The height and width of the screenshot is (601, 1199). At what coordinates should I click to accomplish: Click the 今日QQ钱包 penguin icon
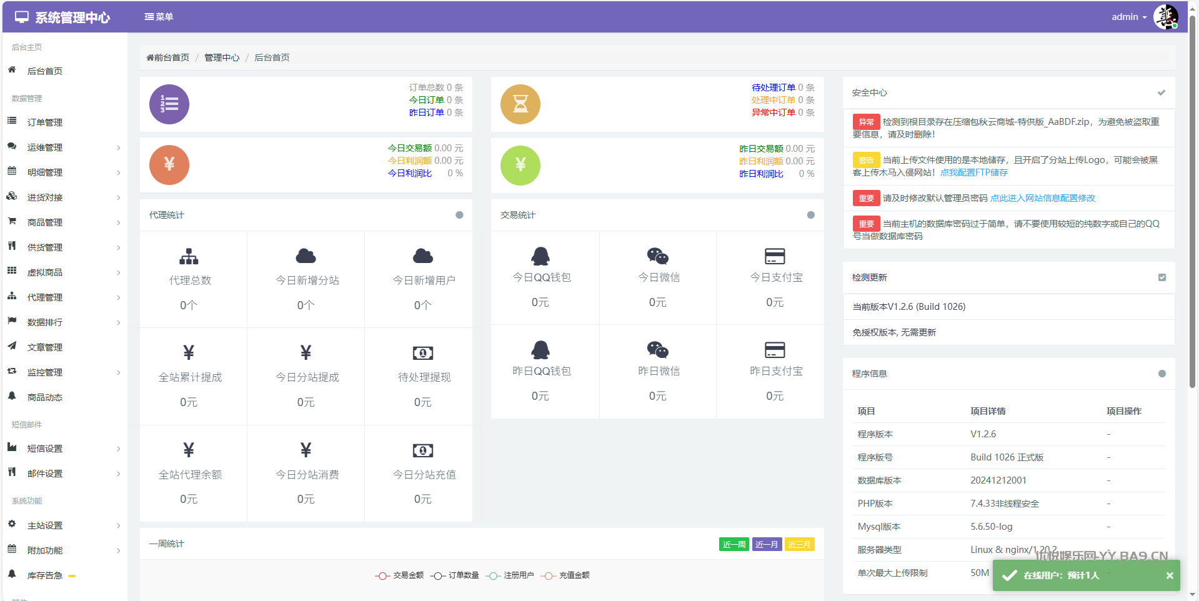(x=540, y=256)
